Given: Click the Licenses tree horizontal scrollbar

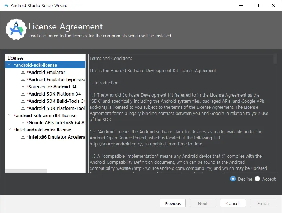Looking at the screenshot, I should 27,171.
